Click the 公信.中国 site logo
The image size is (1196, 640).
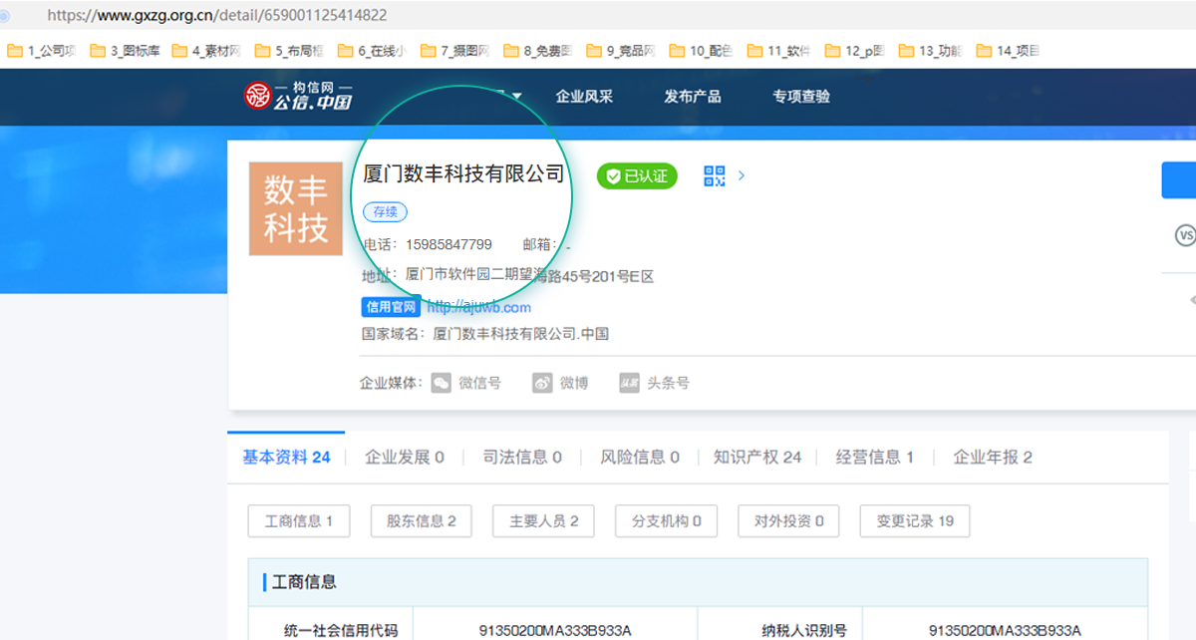[298, 96]
